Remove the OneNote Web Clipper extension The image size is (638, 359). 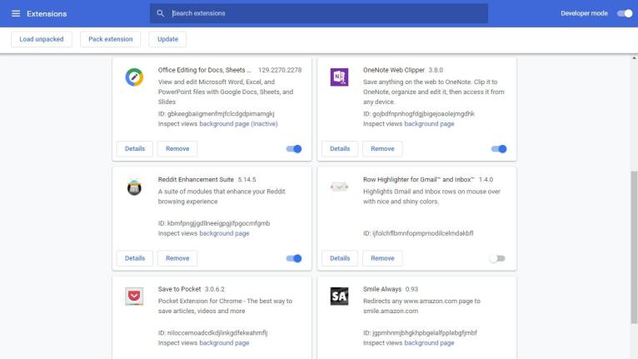pos(382,148)
